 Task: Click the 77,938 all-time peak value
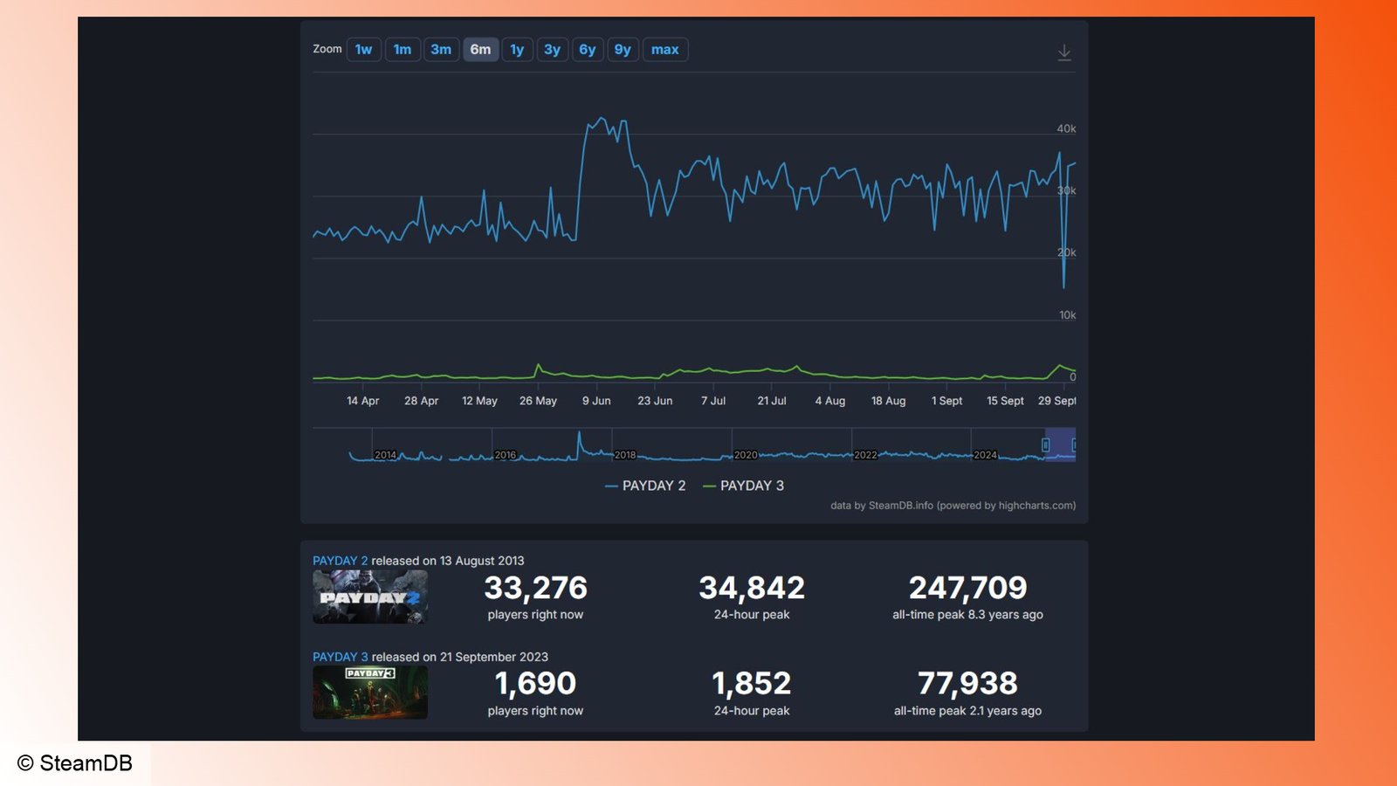(x=967, y=683)
